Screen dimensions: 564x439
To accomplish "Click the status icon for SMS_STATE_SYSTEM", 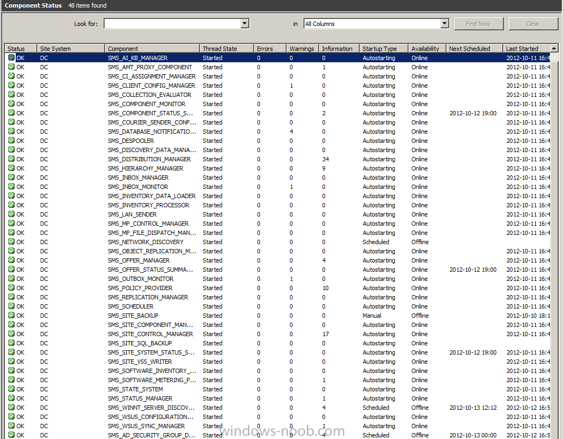I will pos(11,389).
